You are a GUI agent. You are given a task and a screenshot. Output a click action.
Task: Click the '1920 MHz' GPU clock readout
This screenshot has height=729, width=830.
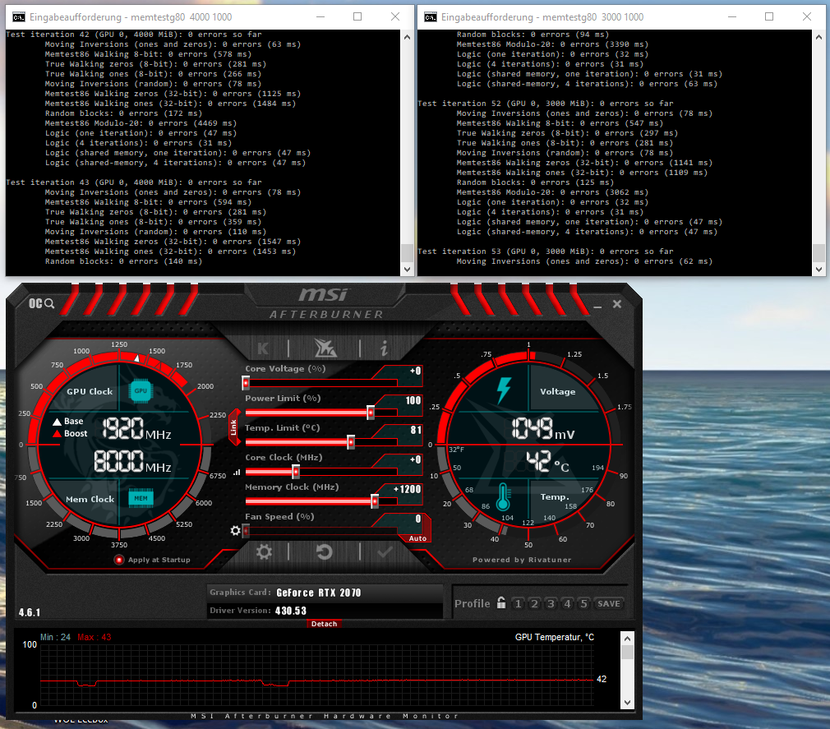point(136,429)
